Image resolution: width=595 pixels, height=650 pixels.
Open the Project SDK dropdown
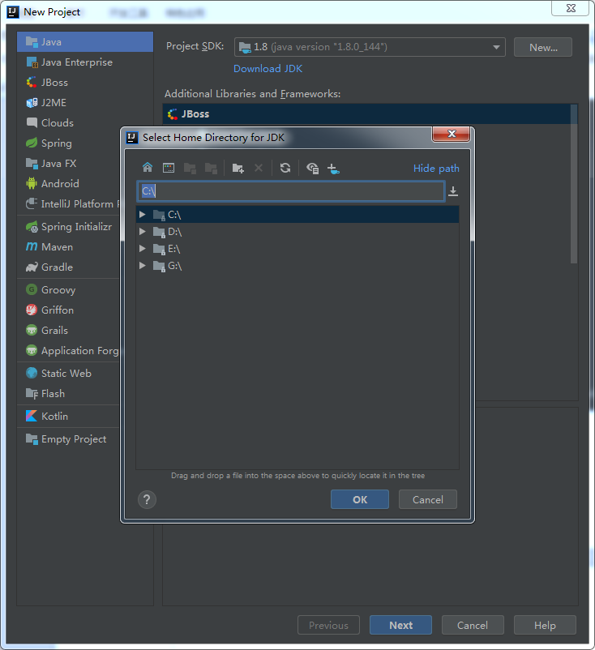[x=370, y=47]
